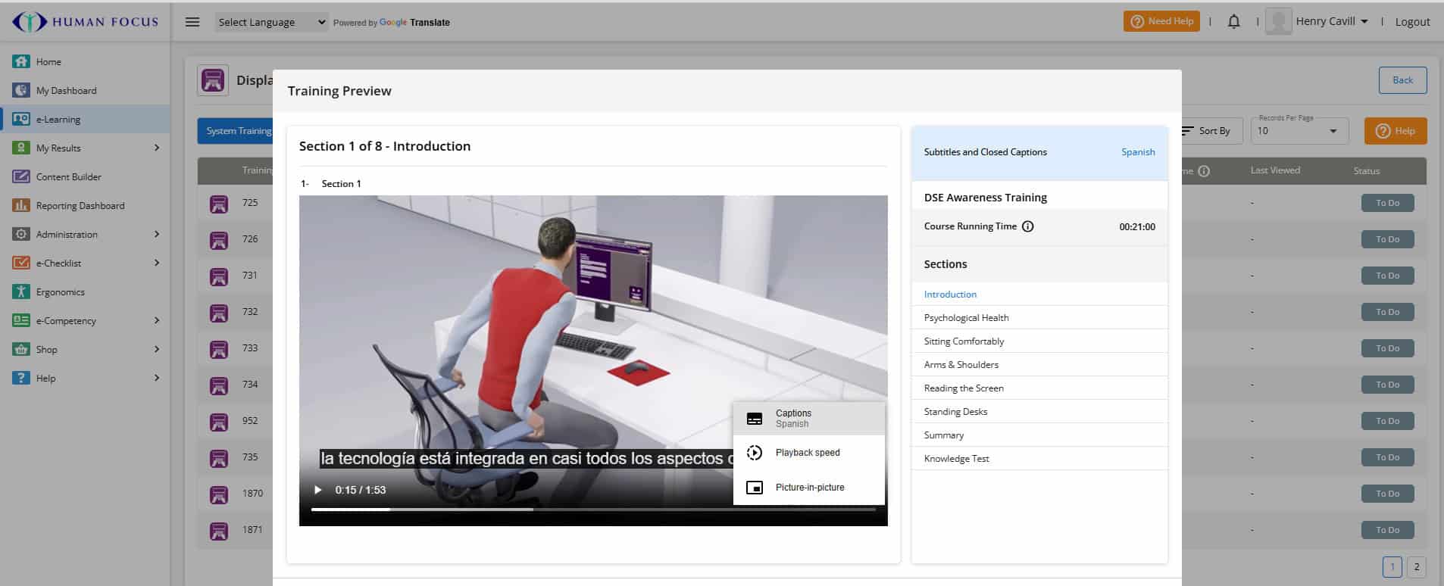Open the Ergonomics sidebar icon
This screenshot has width=1444, height=586.
(x=21, y=291)
